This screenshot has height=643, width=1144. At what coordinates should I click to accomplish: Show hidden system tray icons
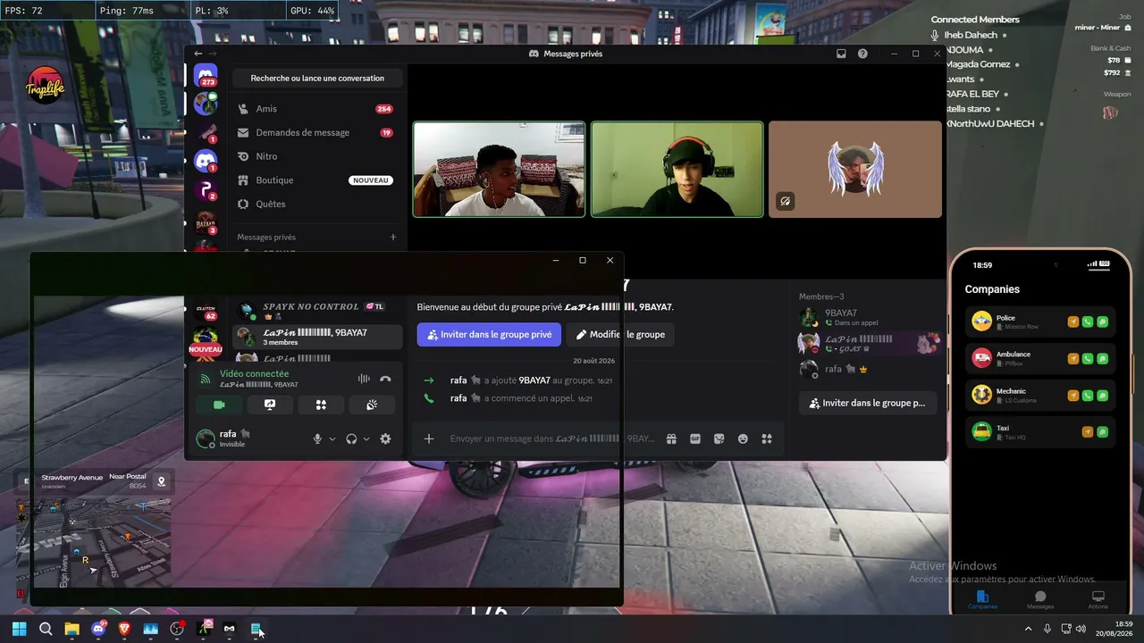(x=1029, y=629)
